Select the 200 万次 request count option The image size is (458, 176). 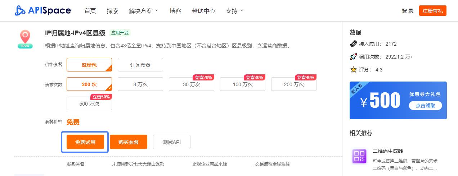pyautogui.click(x=294, y=84)
